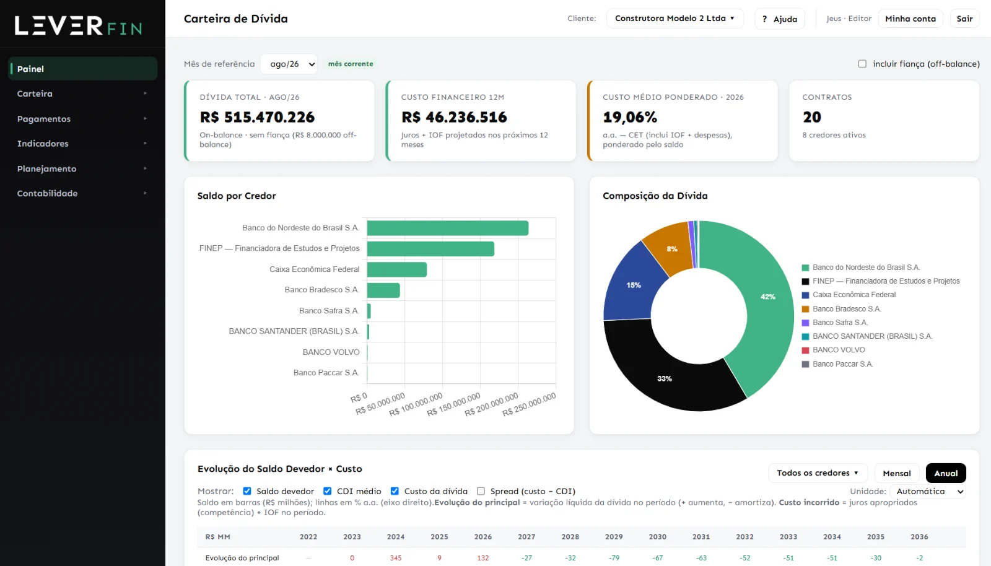Toggle the CDI médio checkbox
This screenshot has width=991, height=566.
pos(328,491)
